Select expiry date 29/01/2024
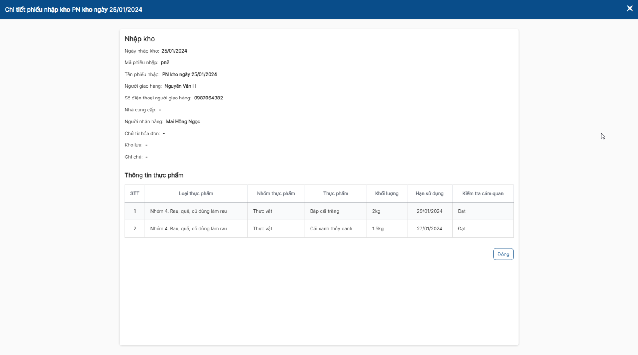 tap(429, 211)
